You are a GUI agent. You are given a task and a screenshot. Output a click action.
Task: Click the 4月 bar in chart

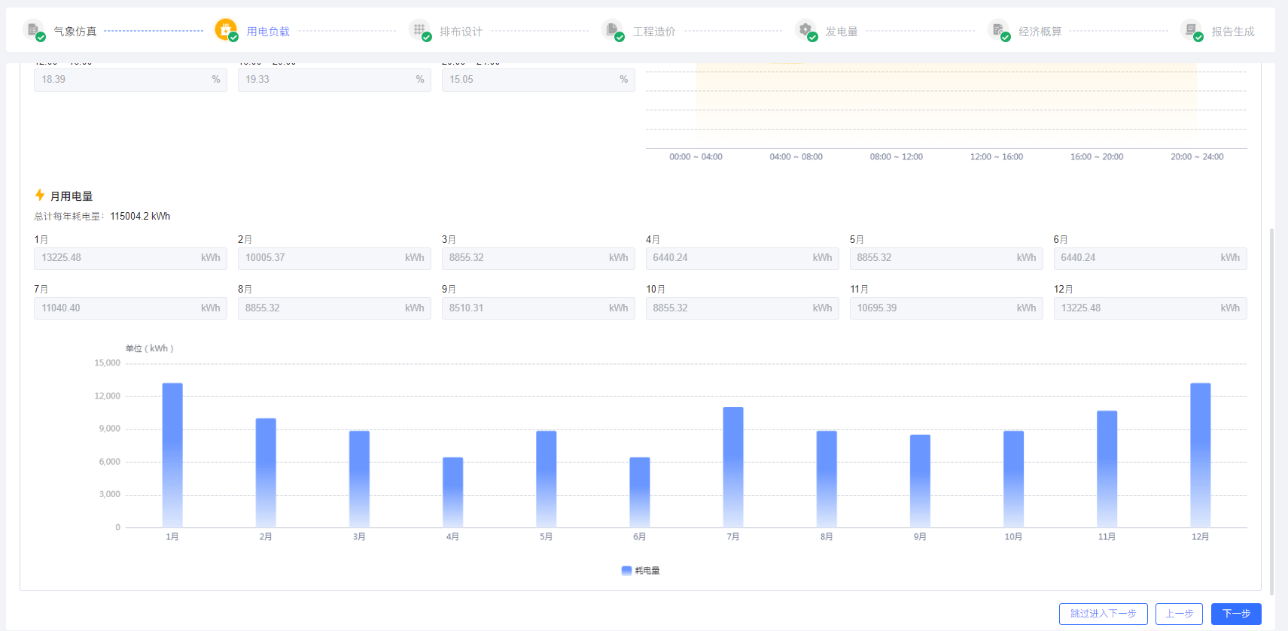point(452,492)
